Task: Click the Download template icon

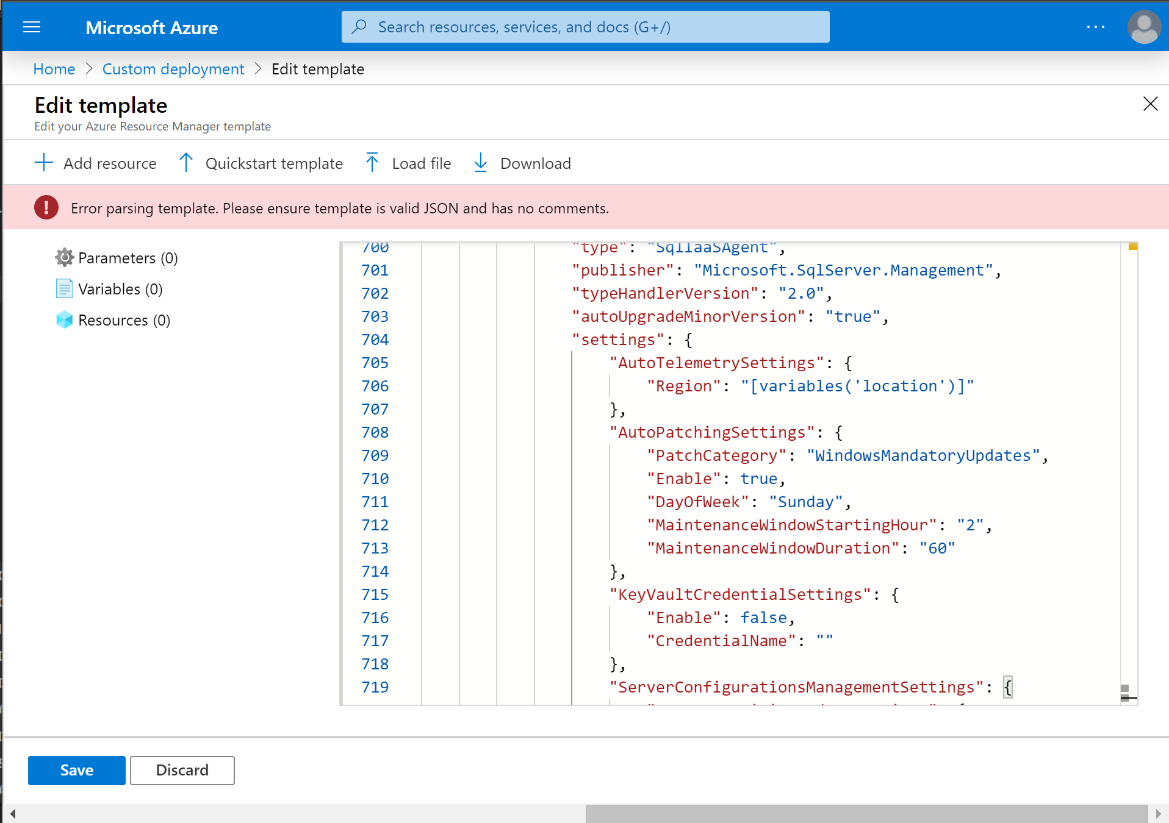Action: click(x=481, y=163)
